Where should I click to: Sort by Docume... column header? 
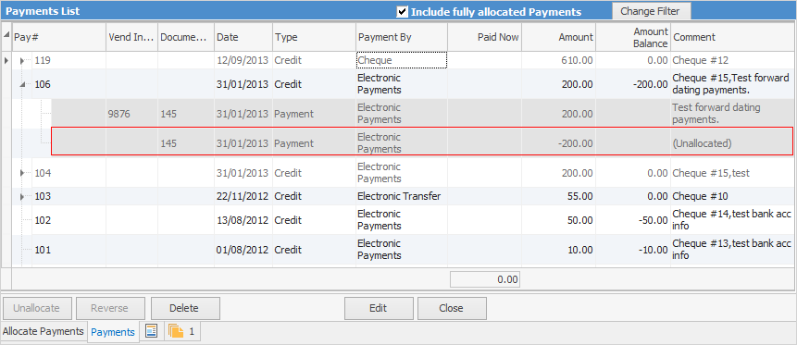click(x=186, y=37)
